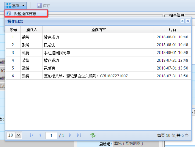Click the log icon beside 收起操作日志

pyautogui.click(x=8, y=14)
